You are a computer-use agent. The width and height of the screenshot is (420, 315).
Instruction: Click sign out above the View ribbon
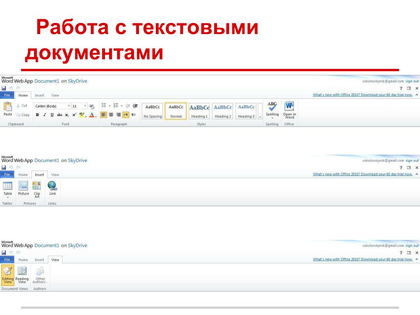coord(412,246)
